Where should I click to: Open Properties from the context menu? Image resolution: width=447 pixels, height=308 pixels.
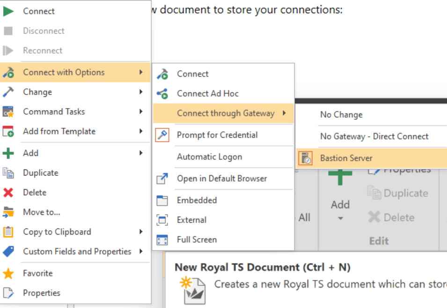[x=42, y=293]
